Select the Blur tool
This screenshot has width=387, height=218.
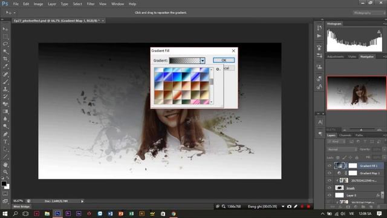(x=5, y=119)
